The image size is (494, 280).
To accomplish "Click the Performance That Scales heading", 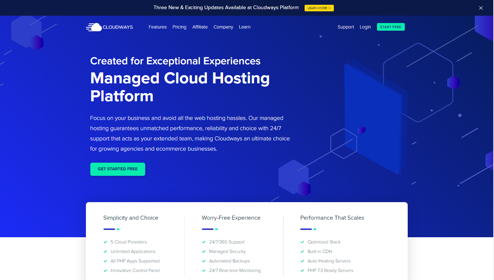I will coord(332,218).
